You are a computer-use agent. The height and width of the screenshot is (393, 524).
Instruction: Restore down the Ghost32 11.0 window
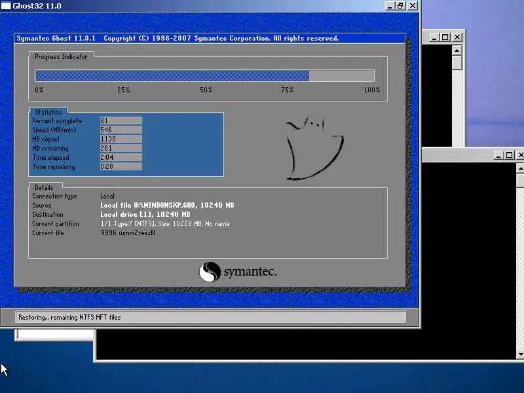point(400,6)
